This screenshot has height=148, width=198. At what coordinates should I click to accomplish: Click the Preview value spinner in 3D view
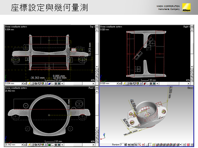[125, 145]
